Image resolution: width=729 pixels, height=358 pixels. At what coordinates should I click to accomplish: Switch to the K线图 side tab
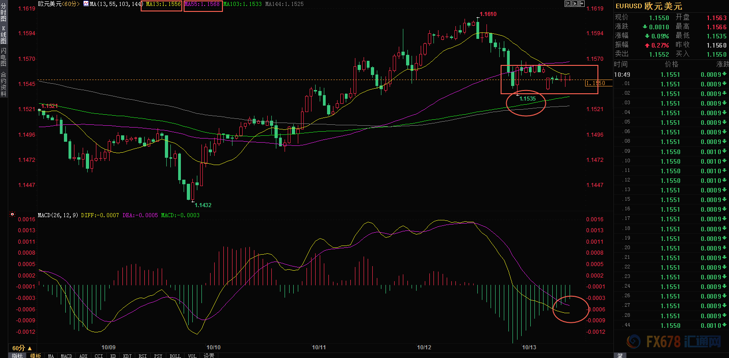(4, 35)
